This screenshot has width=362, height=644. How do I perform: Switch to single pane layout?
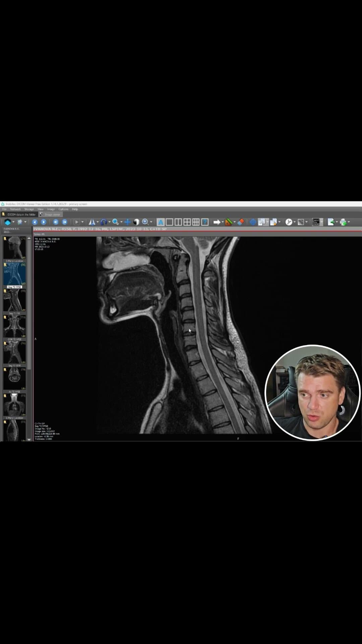point(170,222)
